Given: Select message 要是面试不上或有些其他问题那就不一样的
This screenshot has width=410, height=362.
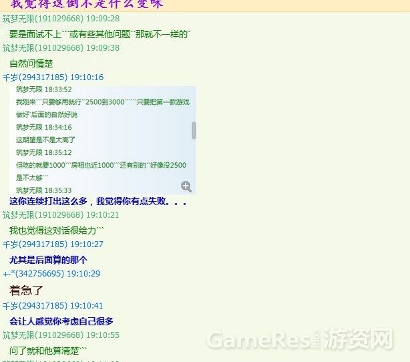Looking at the screenshot, I should (x=100, y=34).
